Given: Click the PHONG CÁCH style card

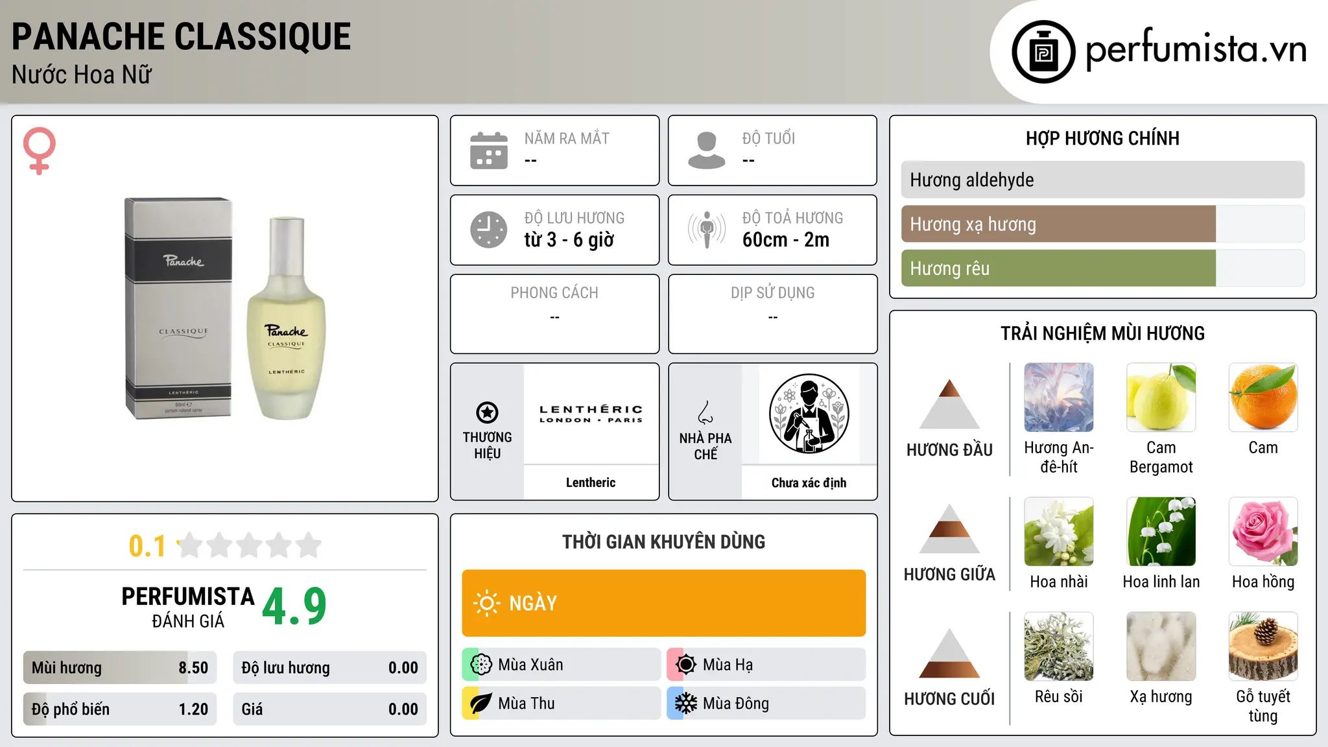Looking at the screenshot, I should tap(555, 314).
